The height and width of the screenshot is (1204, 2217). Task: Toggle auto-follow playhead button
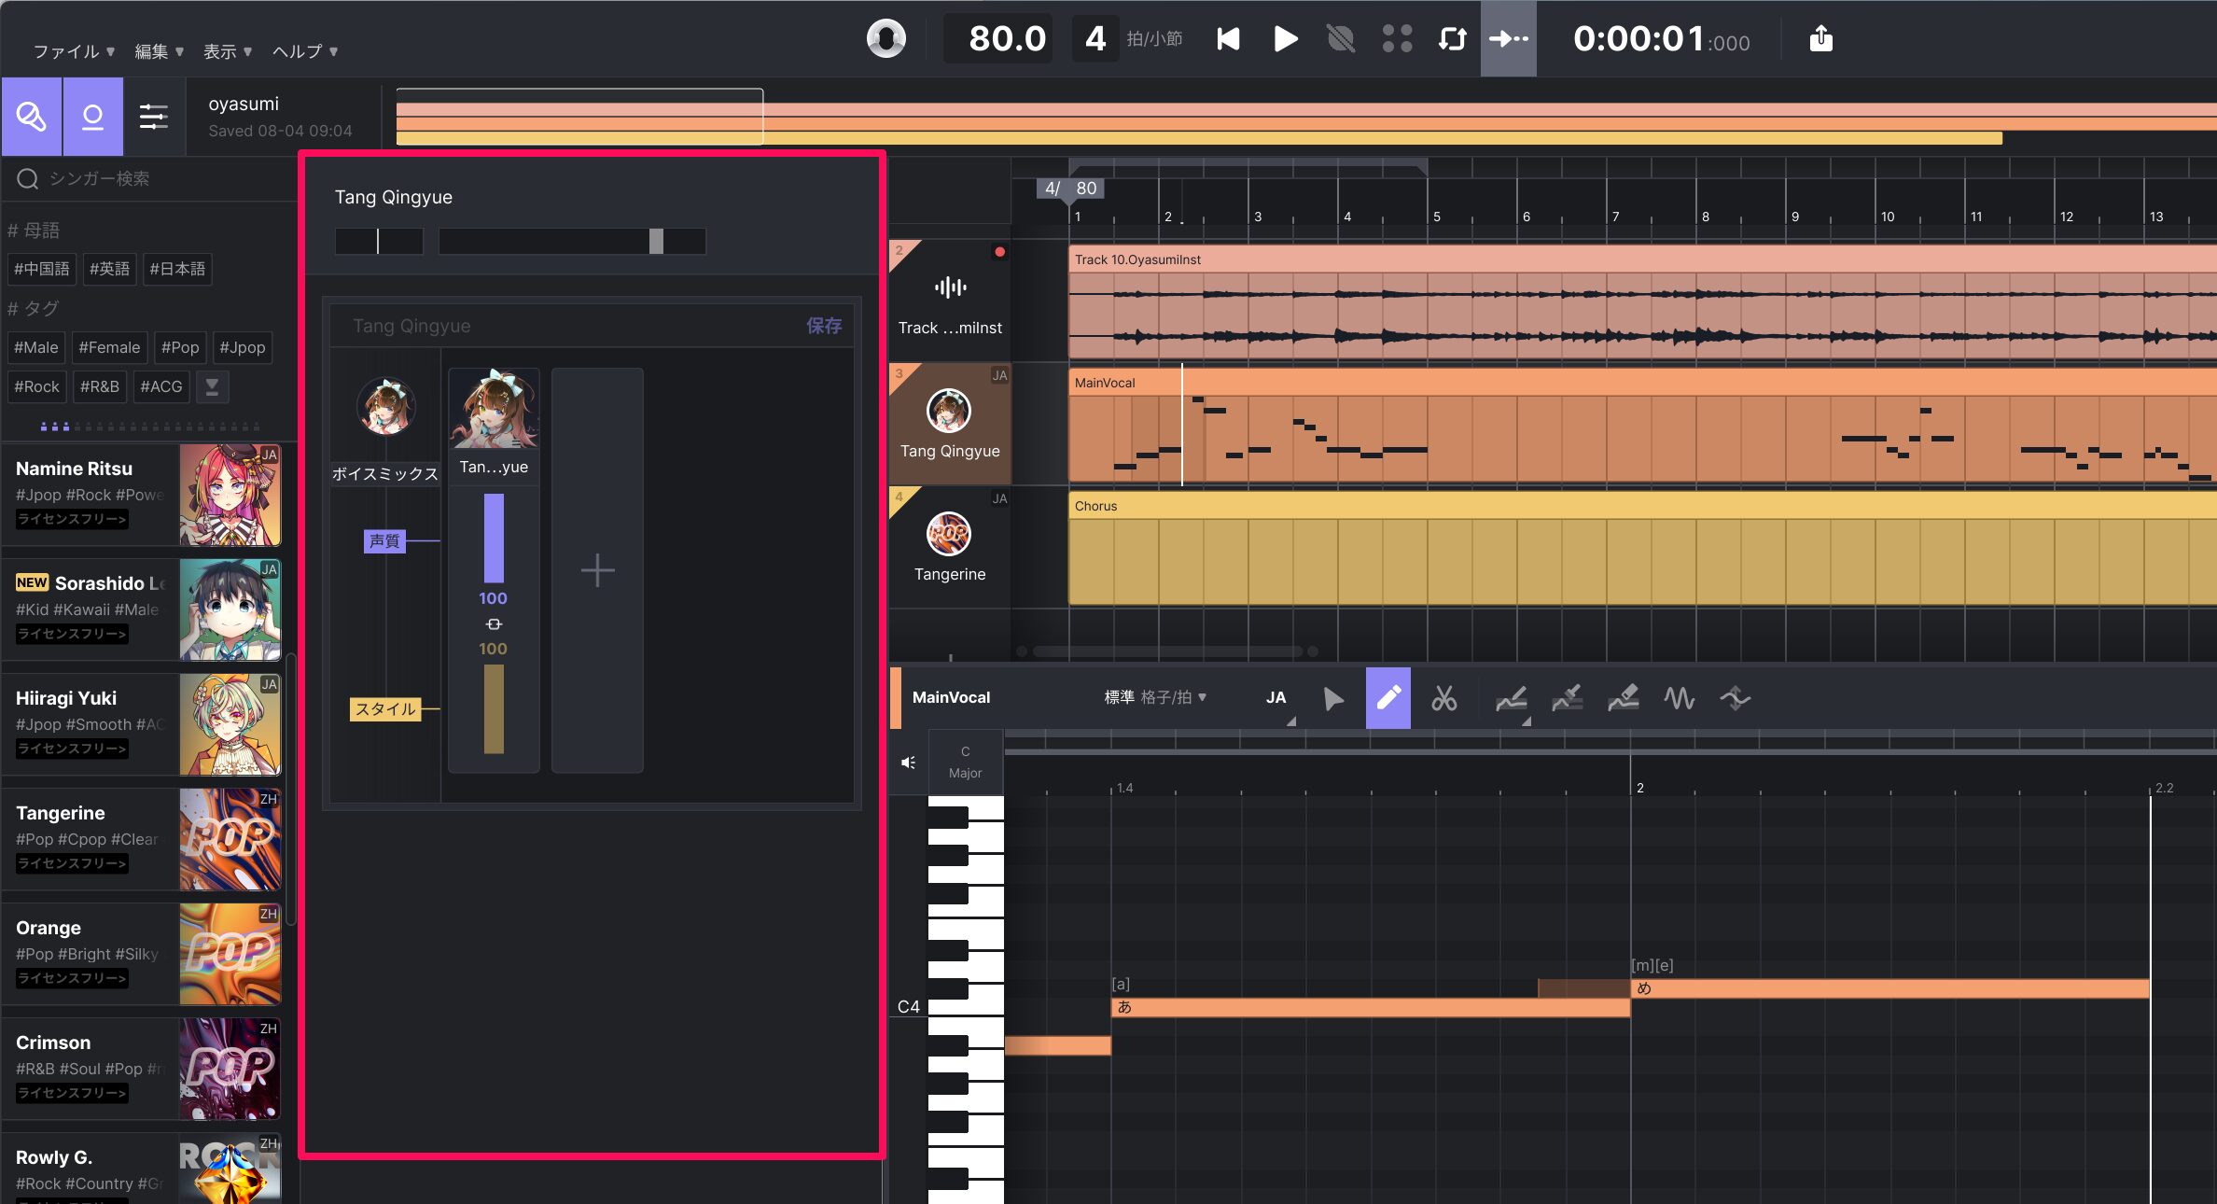tap(1508, 39)
